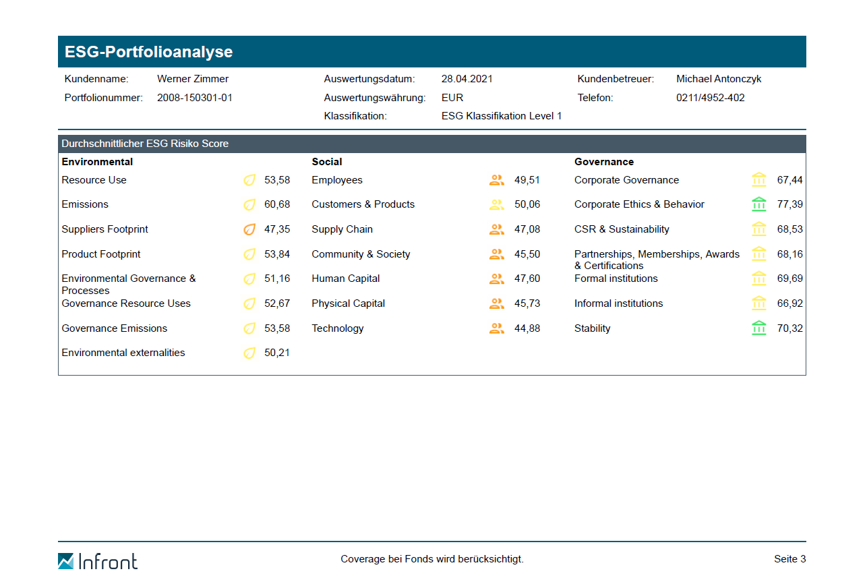Click the building icon beside Informal institutions
The height and width of the screenshot is (584, 867).
point(759,303)
